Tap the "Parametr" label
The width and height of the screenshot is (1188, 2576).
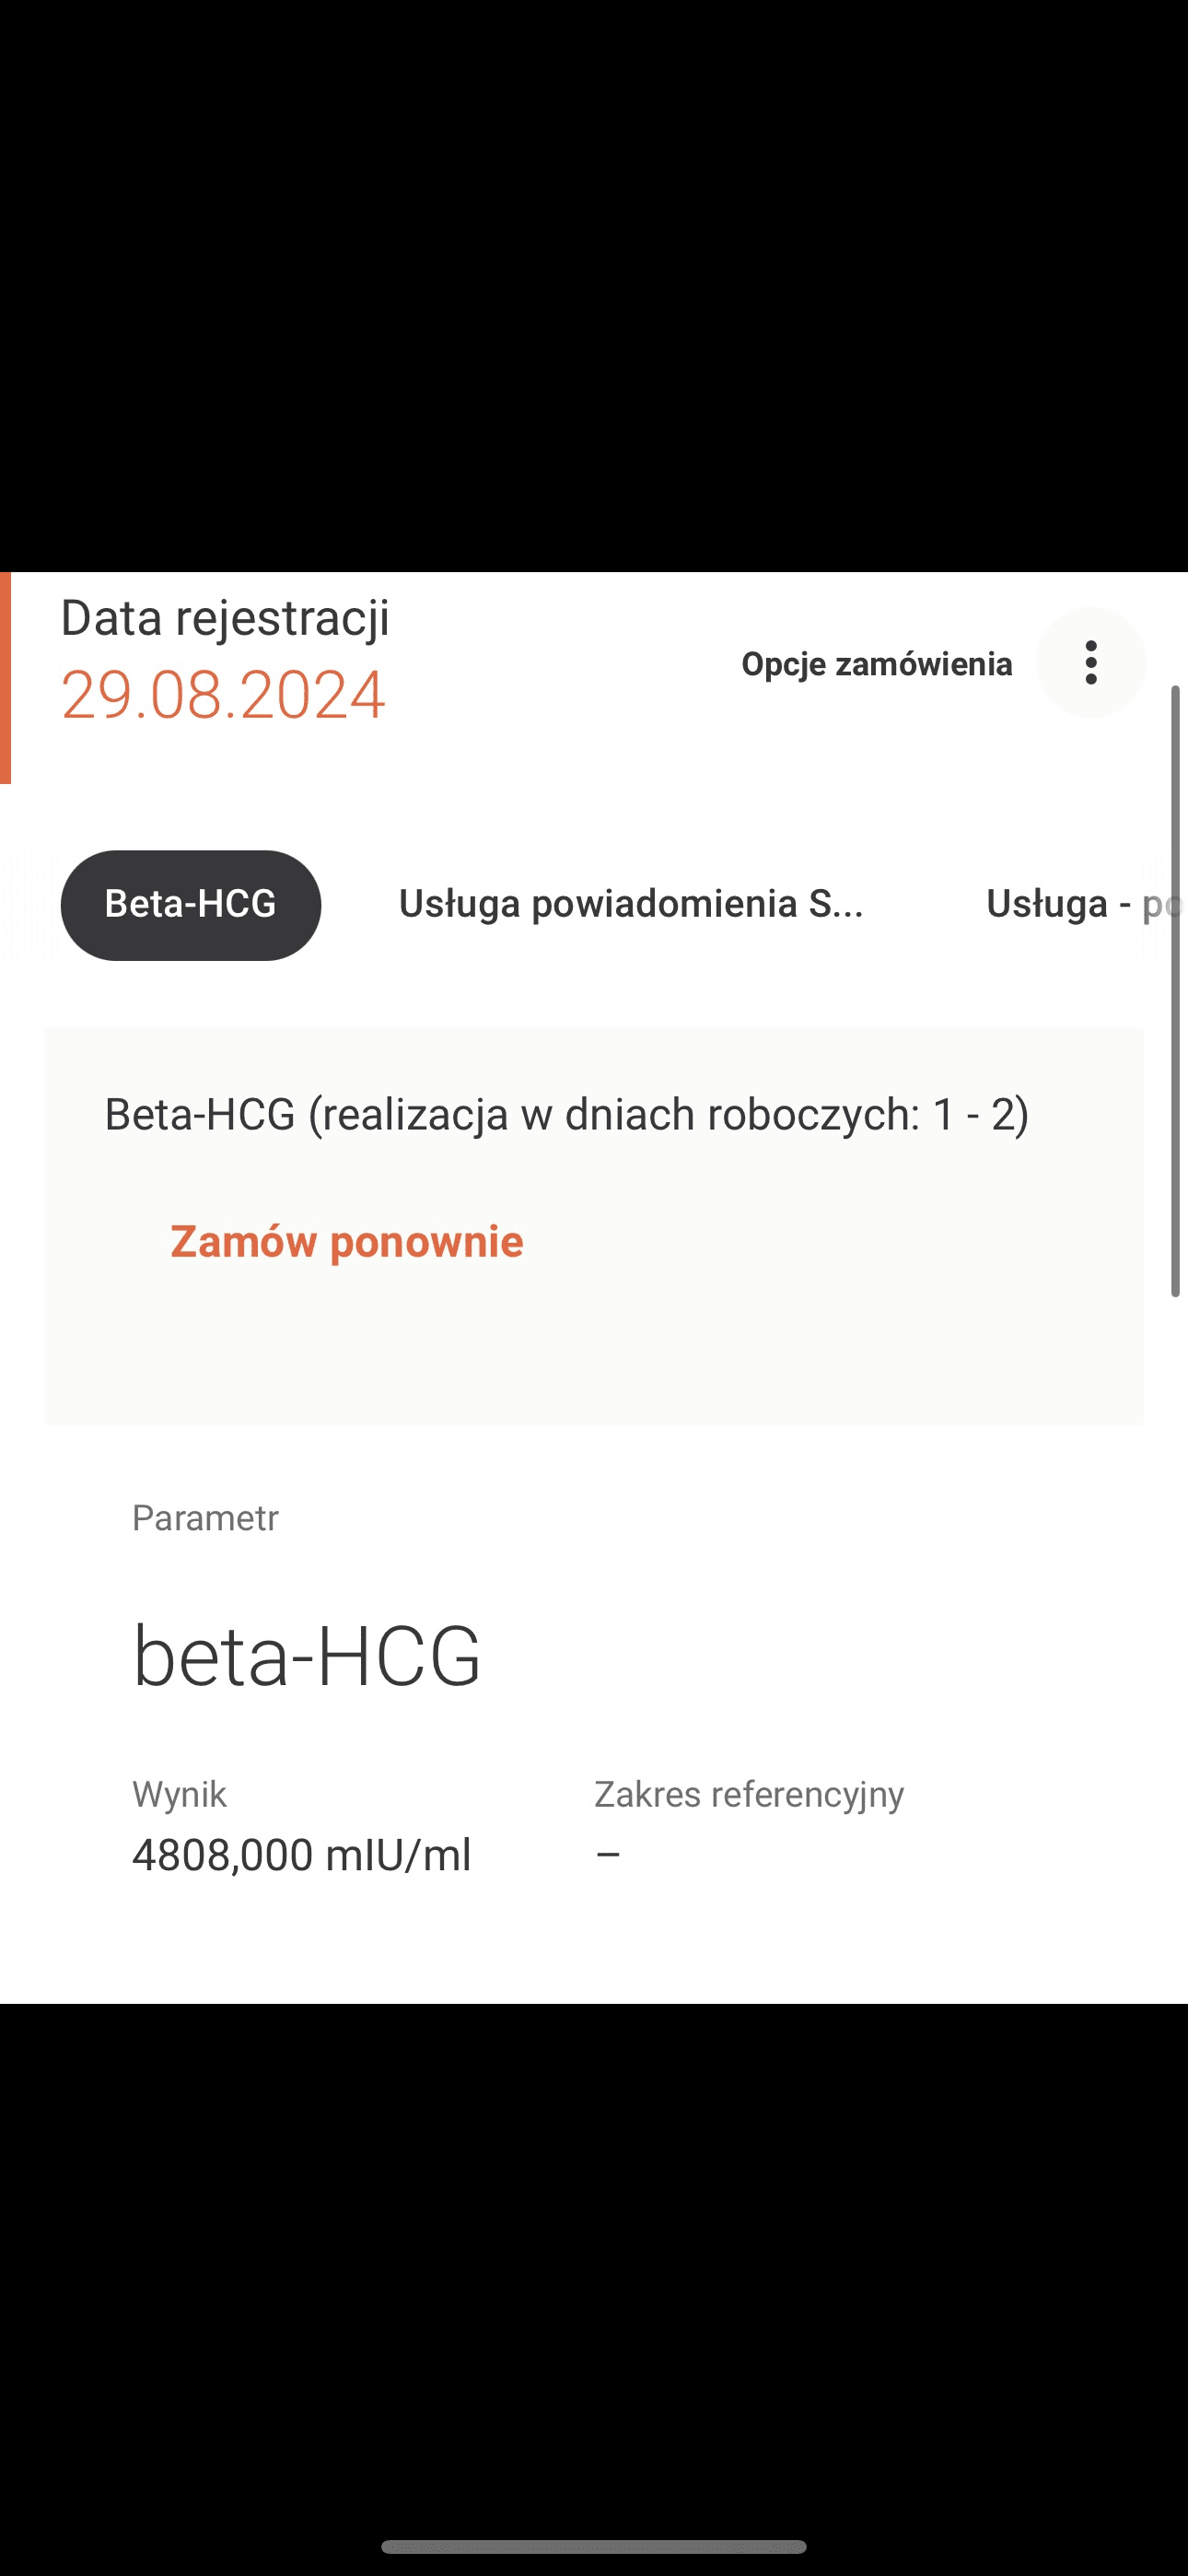pos(205,1518)
